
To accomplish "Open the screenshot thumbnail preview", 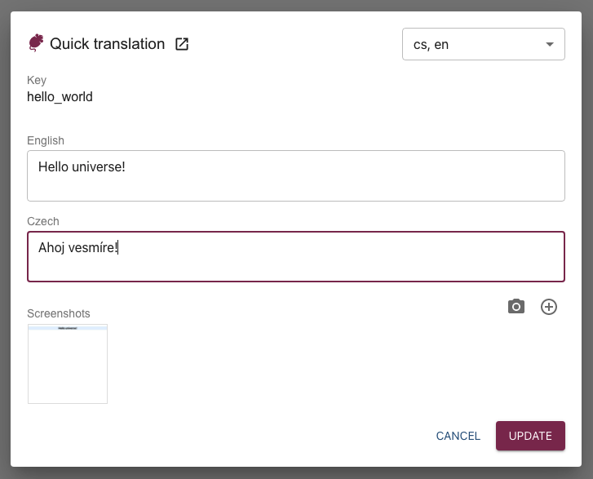I will point(68,364).
